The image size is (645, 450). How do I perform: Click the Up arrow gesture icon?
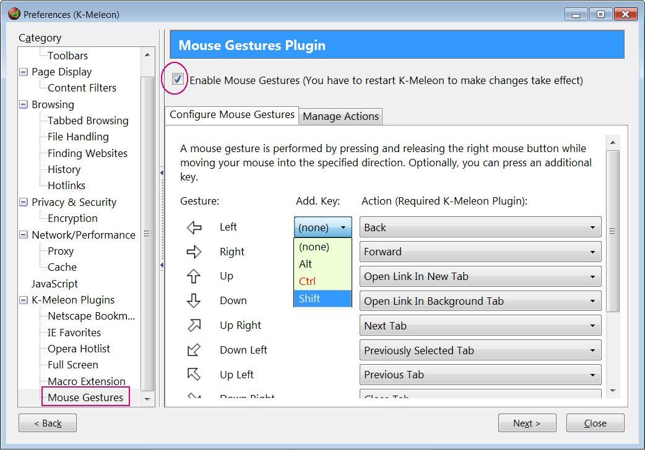point(194,276)
